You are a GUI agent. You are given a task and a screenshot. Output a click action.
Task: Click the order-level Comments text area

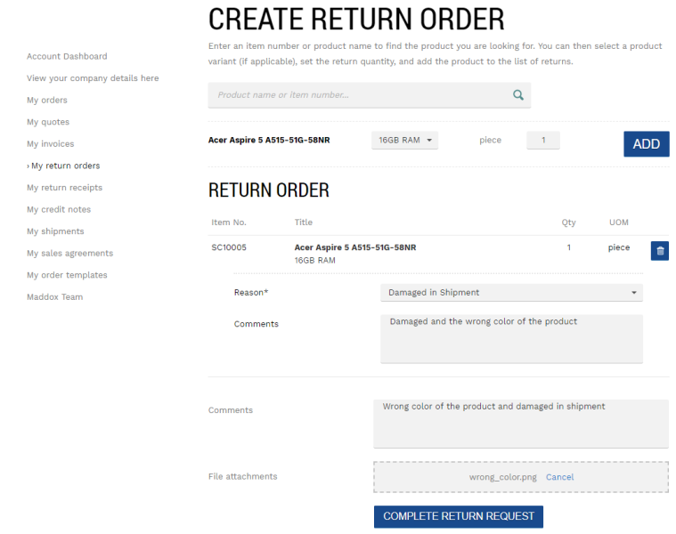click(521, 424)
